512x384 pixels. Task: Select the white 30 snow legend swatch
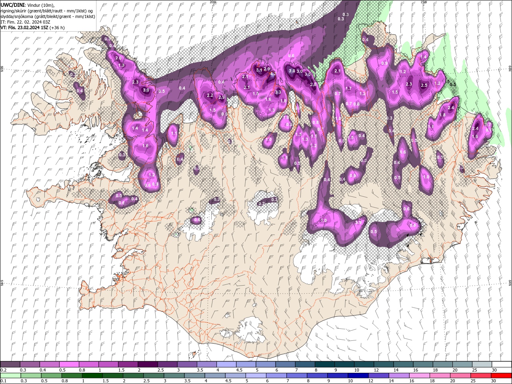502,364
